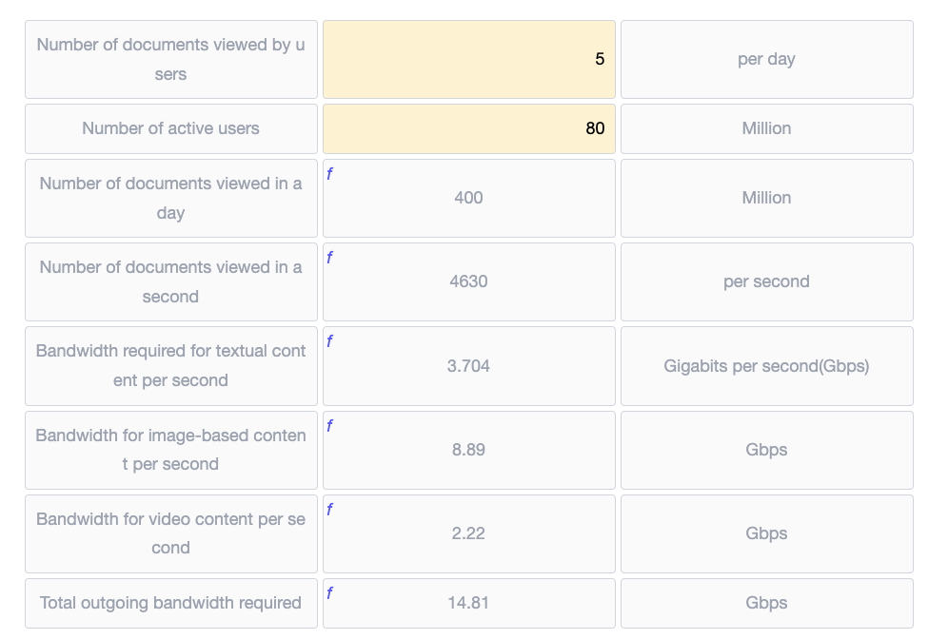Screen dimensions: 948x639
Task: Click the 14.81 total bandwidth value
Action: 468,603
